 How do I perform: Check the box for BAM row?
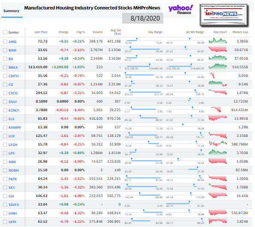(5, 50)
